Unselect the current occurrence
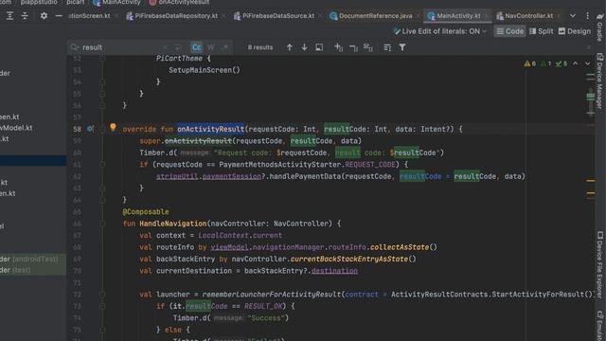 353,47
